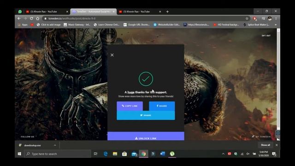Screen dimensions: 295x166
Task: Open the Word icon in the taskbar
Action: 163,154
